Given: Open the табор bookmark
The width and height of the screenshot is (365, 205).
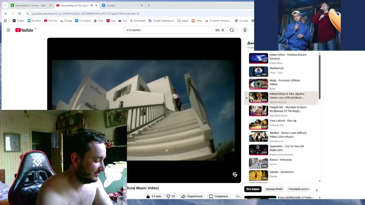Looking at the screenshot, I should (x=197, y=20).
